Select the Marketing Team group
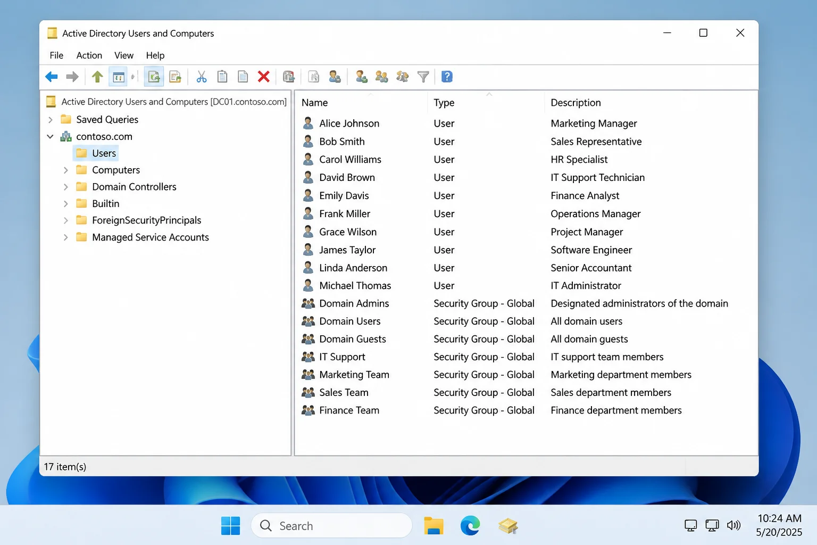 click(527, 375)
